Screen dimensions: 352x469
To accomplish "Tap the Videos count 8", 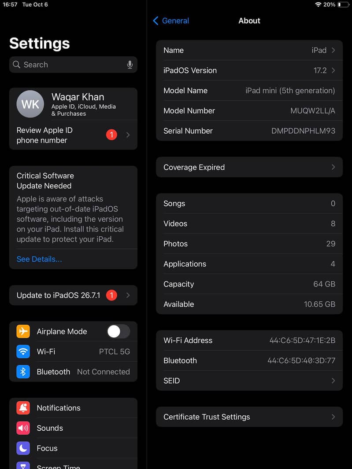I will 333,224.
